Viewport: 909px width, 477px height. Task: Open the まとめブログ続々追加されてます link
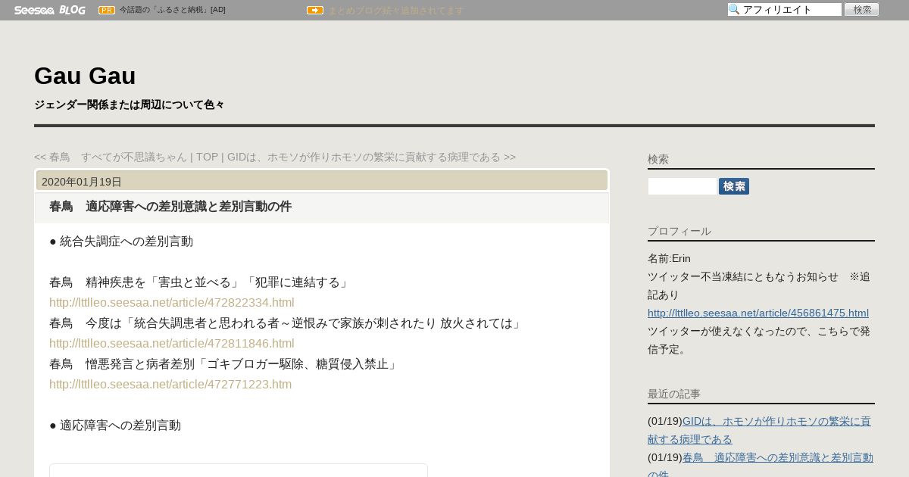(395, 11)
